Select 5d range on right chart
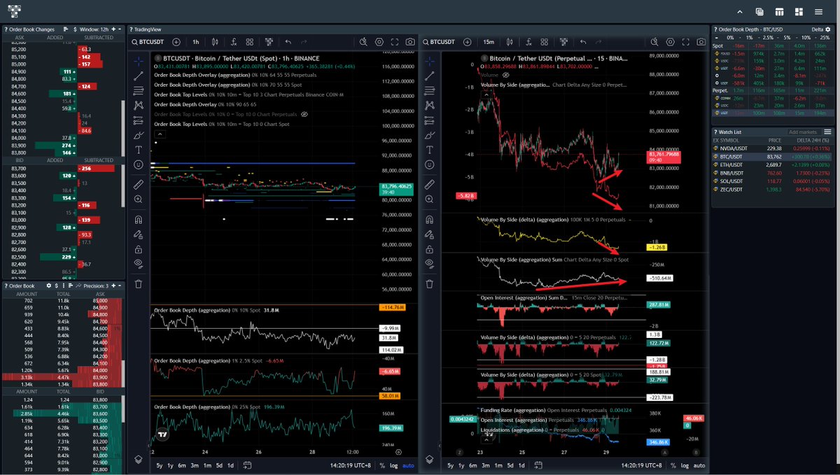This screenshot has width=840, height=475. click(x=510, y=465)
